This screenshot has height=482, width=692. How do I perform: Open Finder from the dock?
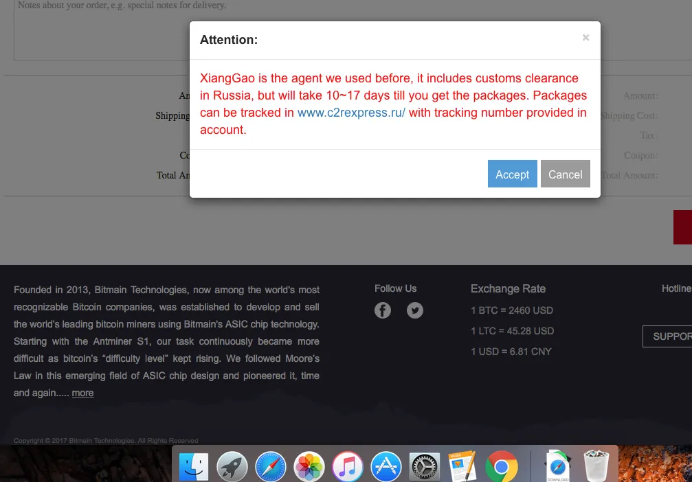pos(193,466)
